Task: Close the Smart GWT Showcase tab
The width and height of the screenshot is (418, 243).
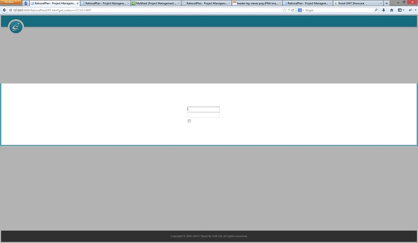Action: [381, 3]
